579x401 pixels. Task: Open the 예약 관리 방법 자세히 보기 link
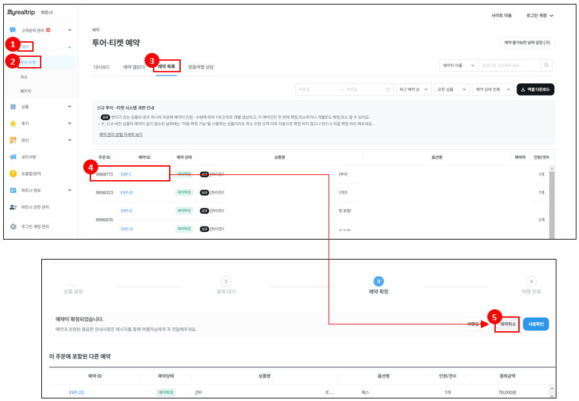tap(121, 134)
